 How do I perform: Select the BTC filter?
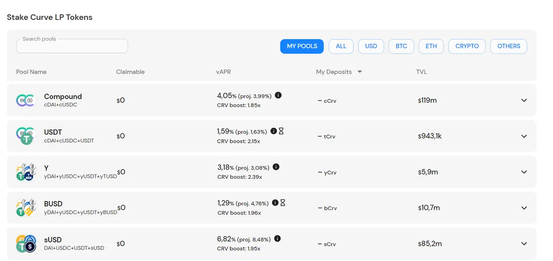click(x=401, y=46)
